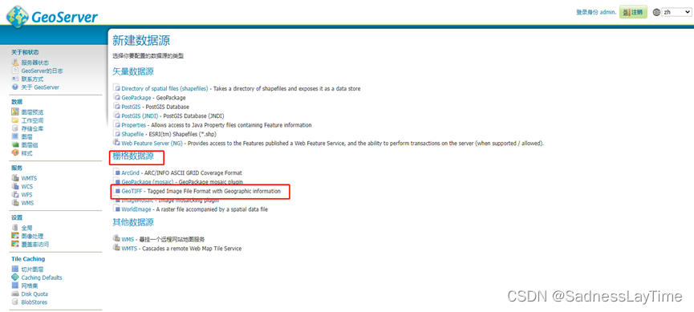Click the admin username text
The width and height of the screenshot is (694, 312).
(x=608, y=12)
